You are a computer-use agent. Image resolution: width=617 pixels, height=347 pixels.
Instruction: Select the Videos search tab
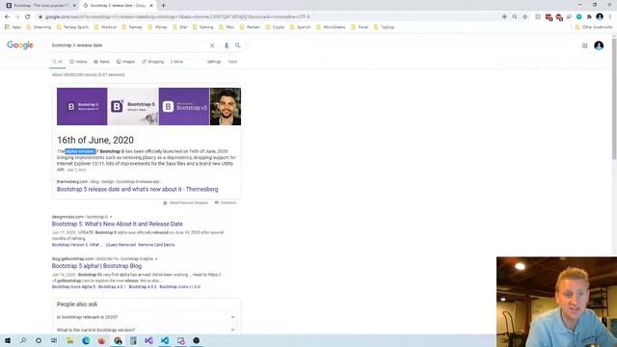pyautogui.click(x=78, y=62)
